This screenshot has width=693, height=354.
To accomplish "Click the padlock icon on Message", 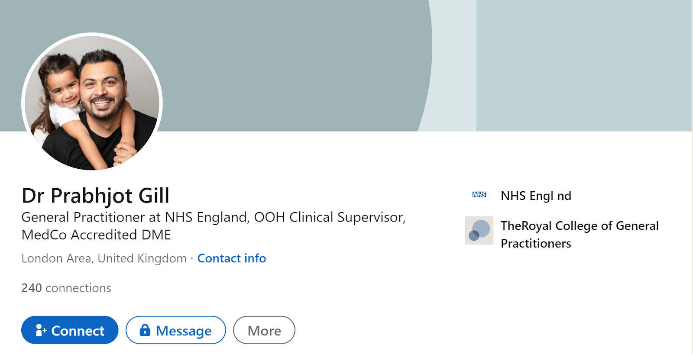I will pyautogui.click(x=145, y=330).
